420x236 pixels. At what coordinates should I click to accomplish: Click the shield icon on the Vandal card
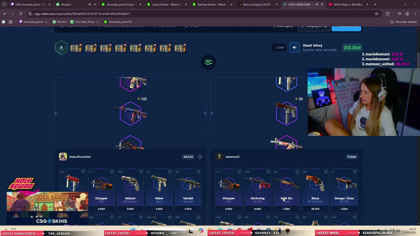(x=199, y=172)
